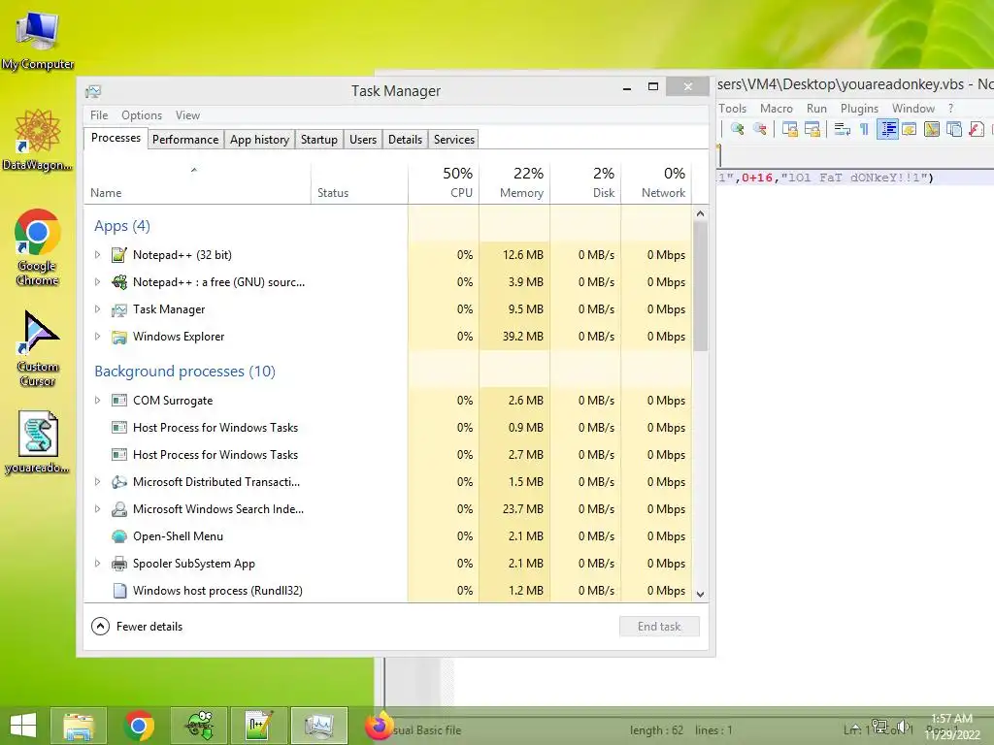Click the chameleon icon of Notepad++ GNU process
Viewport: 994px width, 745px height.
pyautogui.click(x=119, y=282)
